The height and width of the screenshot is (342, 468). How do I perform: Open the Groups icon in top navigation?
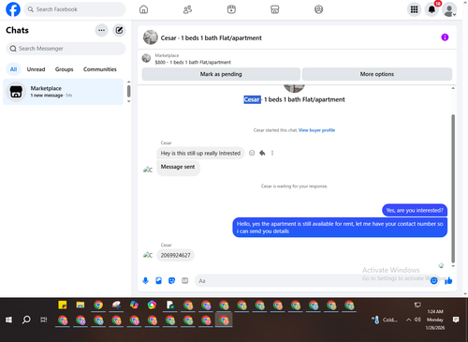(318, 9)
